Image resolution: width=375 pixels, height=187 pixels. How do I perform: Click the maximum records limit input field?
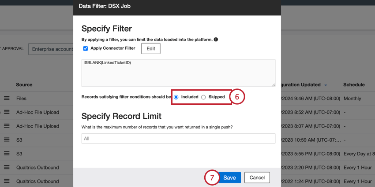178,139
